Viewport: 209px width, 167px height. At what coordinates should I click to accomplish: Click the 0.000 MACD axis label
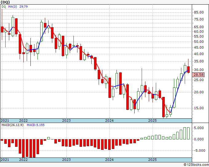(x=199, y=139)
